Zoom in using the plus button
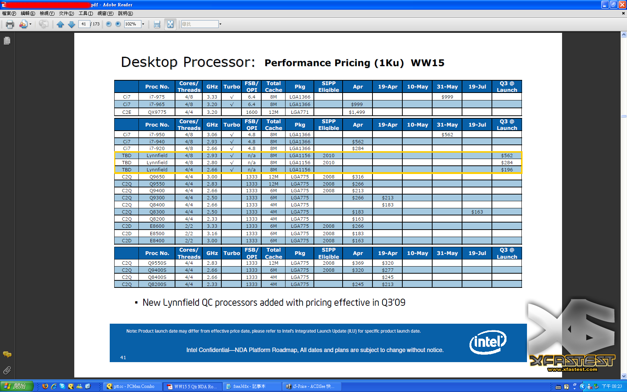This screenshot has width=627, height=392. pyautogui.click(x=118, y=24)
